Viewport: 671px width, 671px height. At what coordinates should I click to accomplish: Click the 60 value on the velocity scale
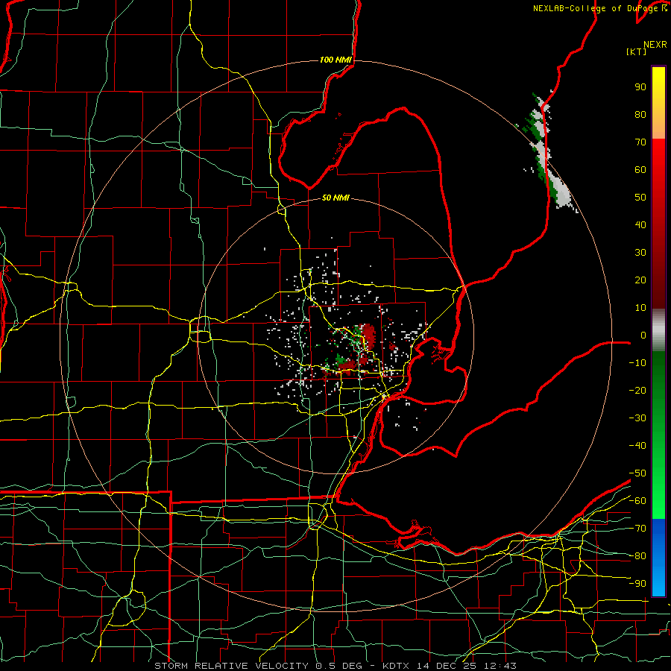[x=640, y=169]
